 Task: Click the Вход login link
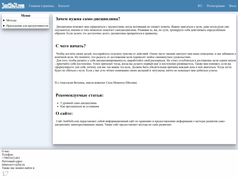232,6
